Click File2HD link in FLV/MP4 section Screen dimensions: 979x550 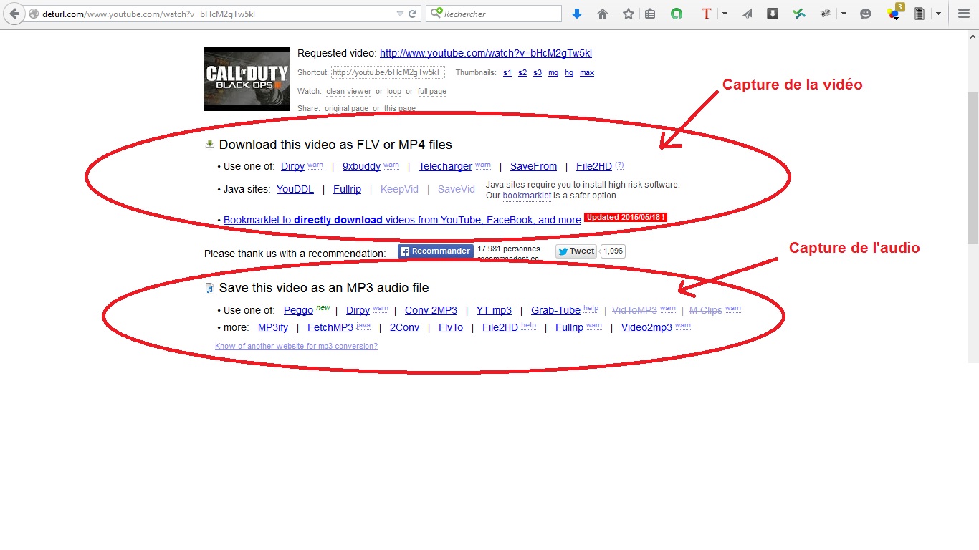594,166
